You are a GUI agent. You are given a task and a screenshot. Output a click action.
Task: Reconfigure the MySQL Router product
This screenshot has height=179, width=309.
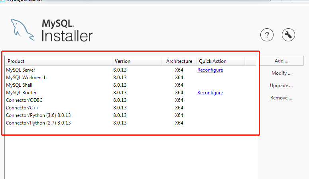(210, 93)
